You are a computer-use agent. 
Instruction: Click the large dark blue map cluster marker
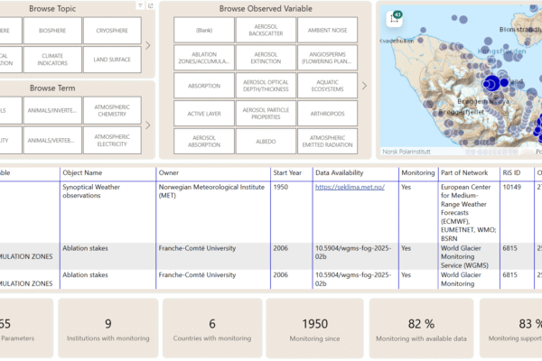coord(492,84)
